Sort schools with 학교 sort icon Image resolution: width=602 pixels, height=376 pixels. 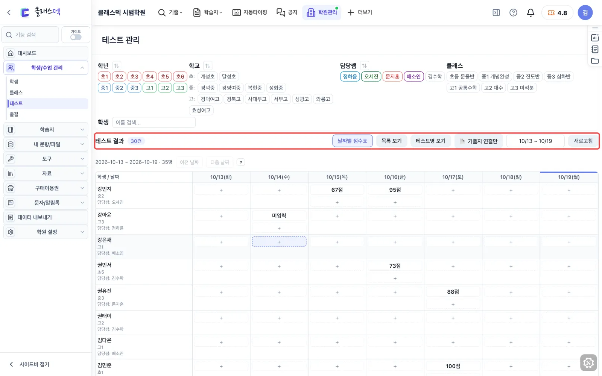point(208,65)
